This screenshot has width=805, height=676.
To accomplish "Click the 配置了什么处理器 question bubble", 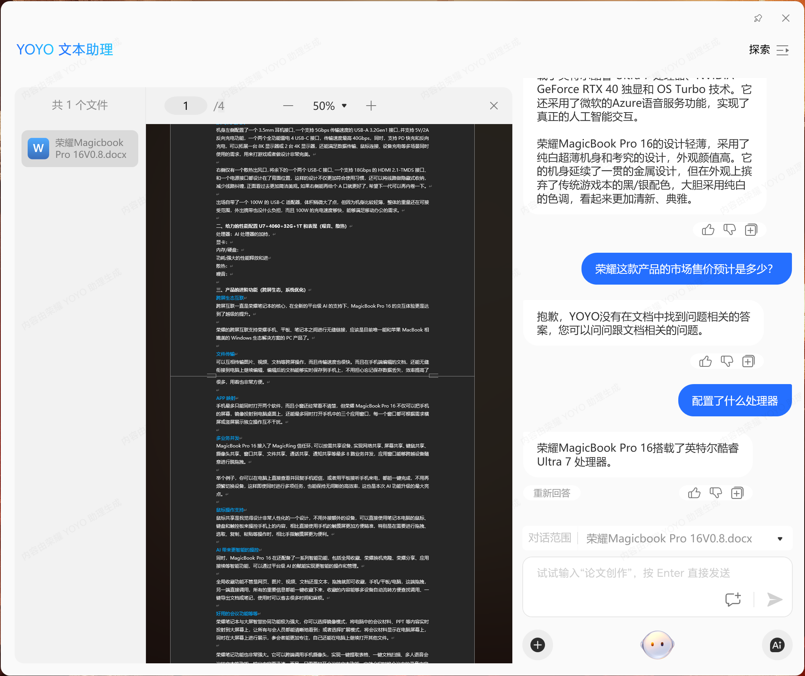I will 735,401.
